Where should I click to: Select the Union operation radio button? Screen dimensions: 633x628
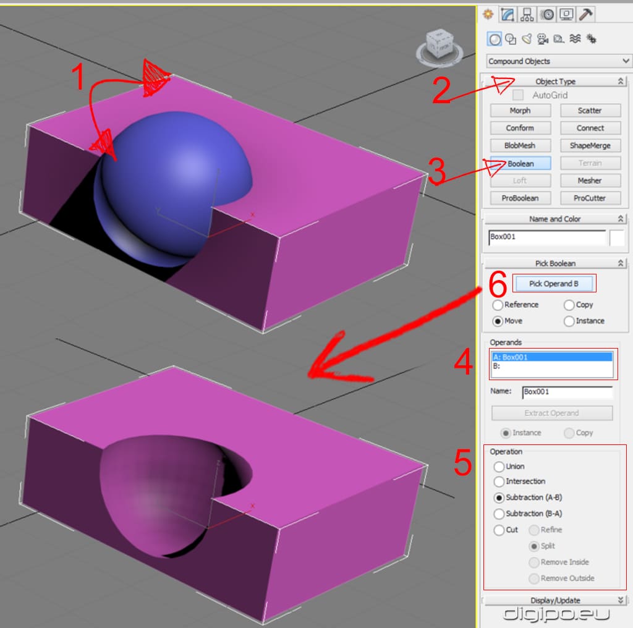point(499,467)
